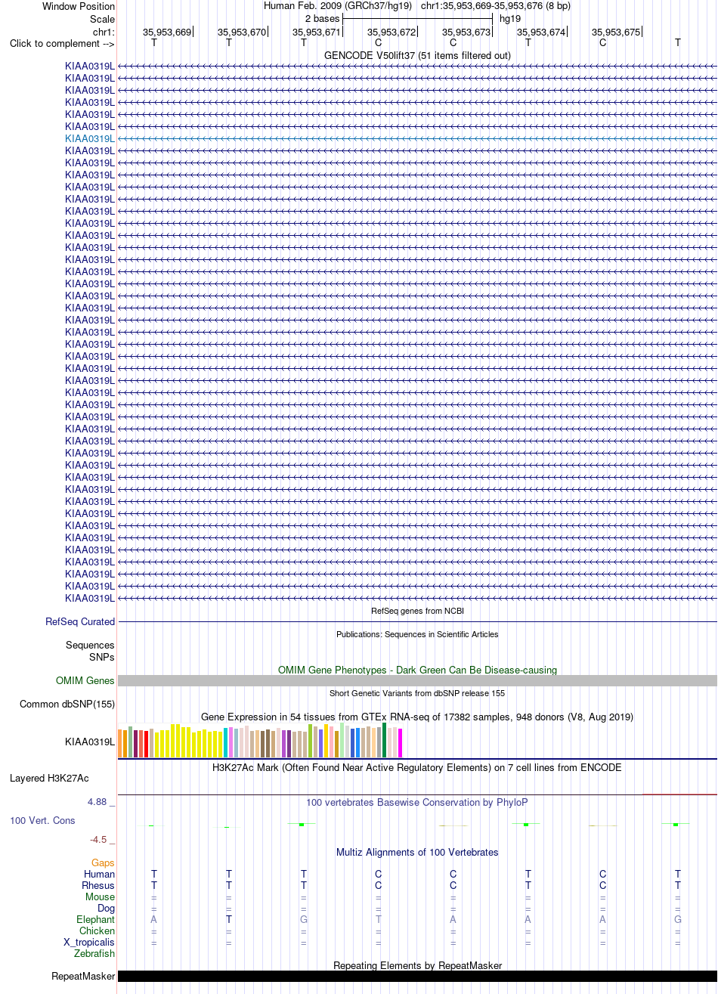Click the 'Click to complement -->' label

click(x=62, y=43)
